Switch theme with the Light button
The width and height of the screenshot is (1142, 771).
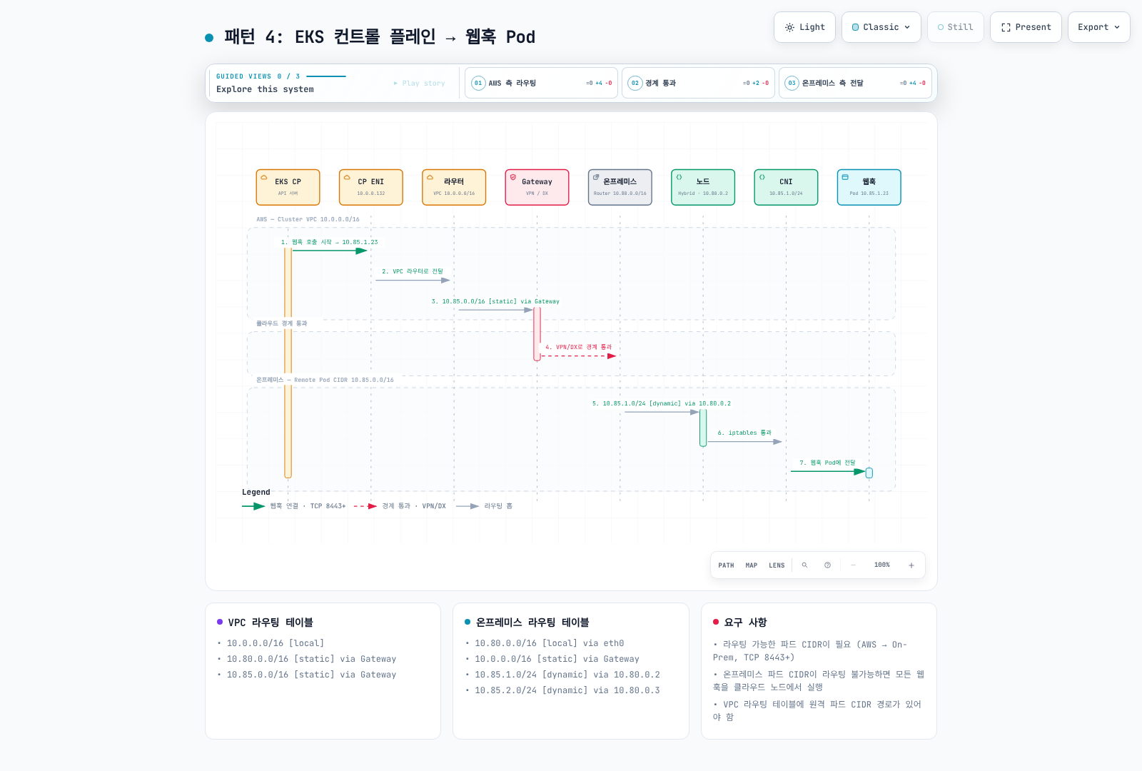pos(804,27)
